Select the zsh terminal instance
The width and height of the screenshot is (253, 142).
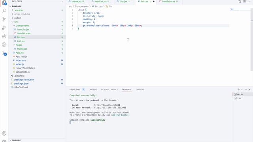click(x=242, y=98)
